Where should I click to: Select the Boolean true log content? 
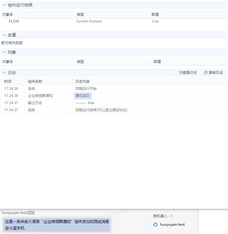[84, 103]
